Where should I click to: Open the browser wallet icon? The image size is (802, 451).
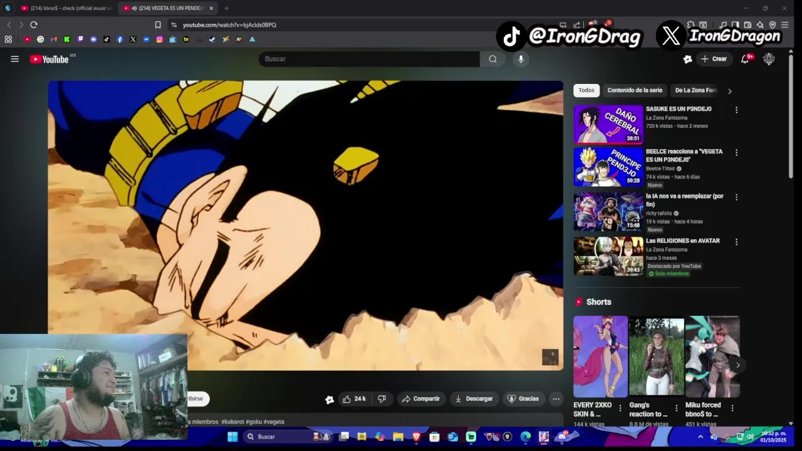click(747, 25)
